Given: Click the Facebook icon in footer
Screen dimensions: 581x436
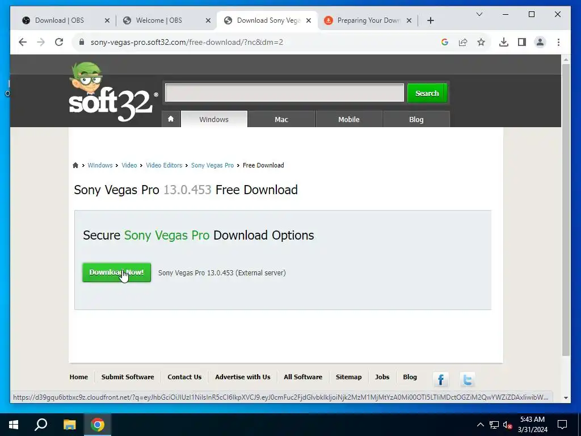Looking at the screenshot, I should [440, 380].
